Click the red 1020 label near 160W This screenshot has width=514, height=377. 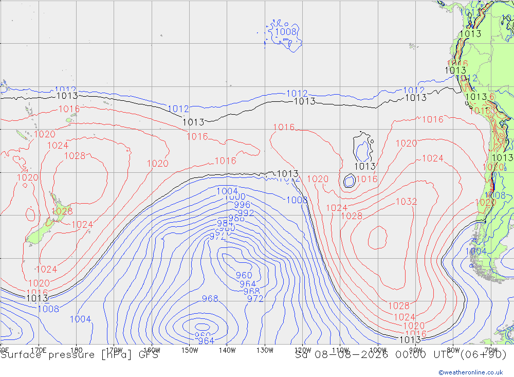pyautogui.click(x=158, y=164)
